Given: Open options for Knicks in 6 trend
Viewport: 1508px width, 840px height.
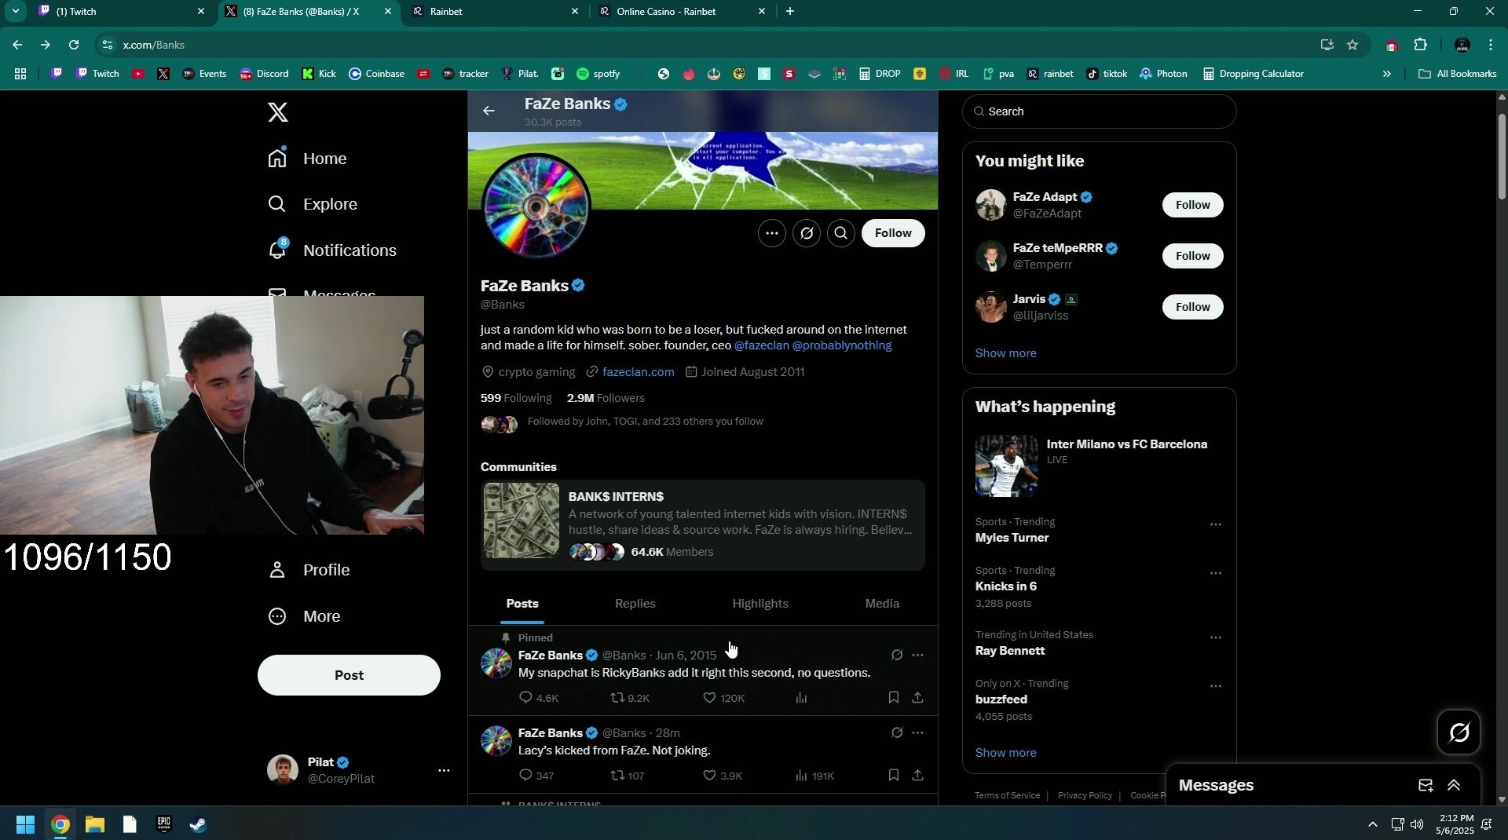Looking at the screenshot, I should (1216, 573).
